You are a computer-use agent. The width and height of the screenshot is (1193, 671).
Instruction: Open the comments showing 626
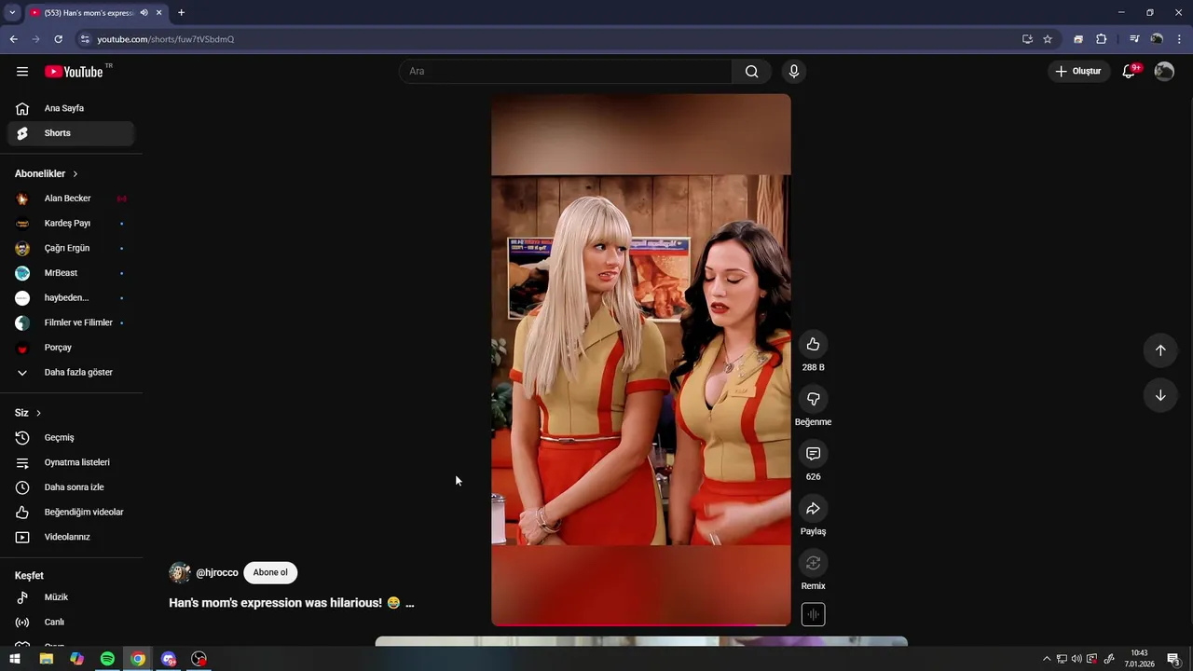click(x=813, y=454)
